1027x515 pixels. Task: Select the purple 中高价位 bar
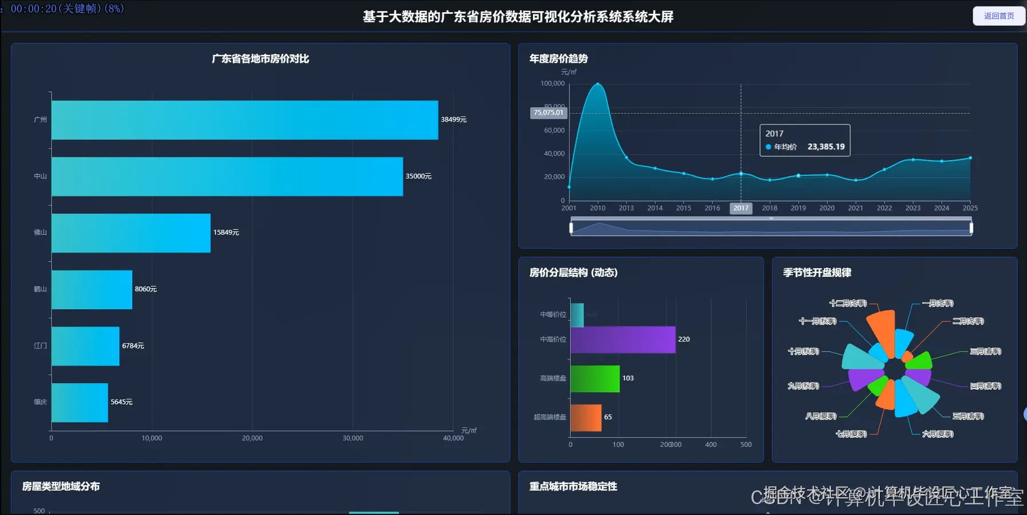point(623,340)
